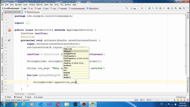Click the 22:41 cursor position indicator
This screenshot has width=190, height=107.
[136, 100]
